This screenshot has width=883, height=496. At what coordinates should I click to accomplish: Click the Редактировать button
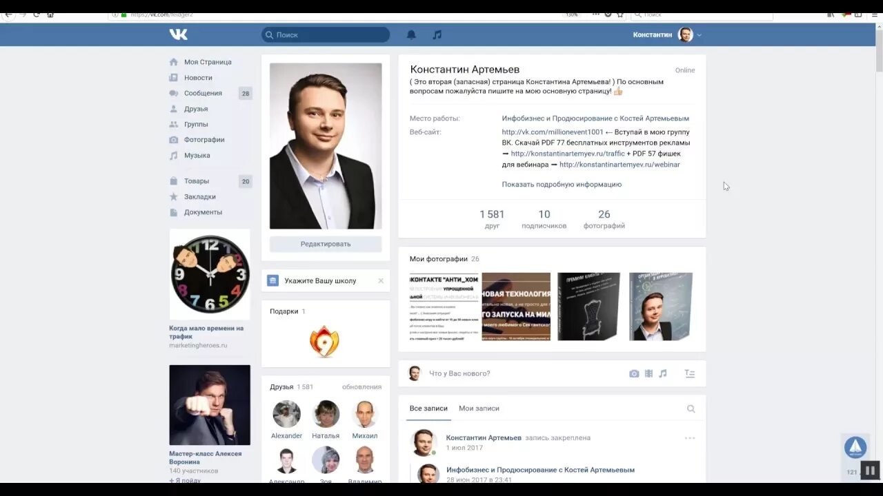tap(326, 244)
